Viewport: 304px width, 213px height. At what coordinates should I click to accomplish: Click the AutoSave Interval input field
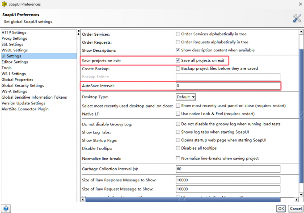pos(228,86)
